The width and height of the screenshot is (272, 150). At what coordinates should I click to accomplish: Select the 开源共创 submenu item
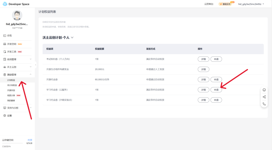coord(11,90)
